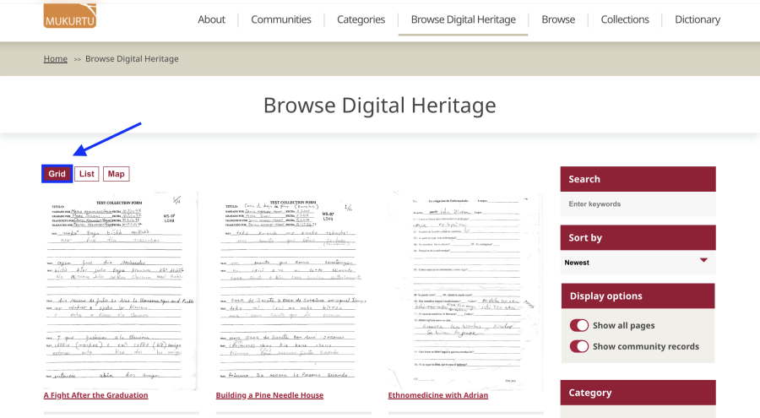Open the Dictionary menu item
The width and height of the screenshot is (760, 418).
698,19
